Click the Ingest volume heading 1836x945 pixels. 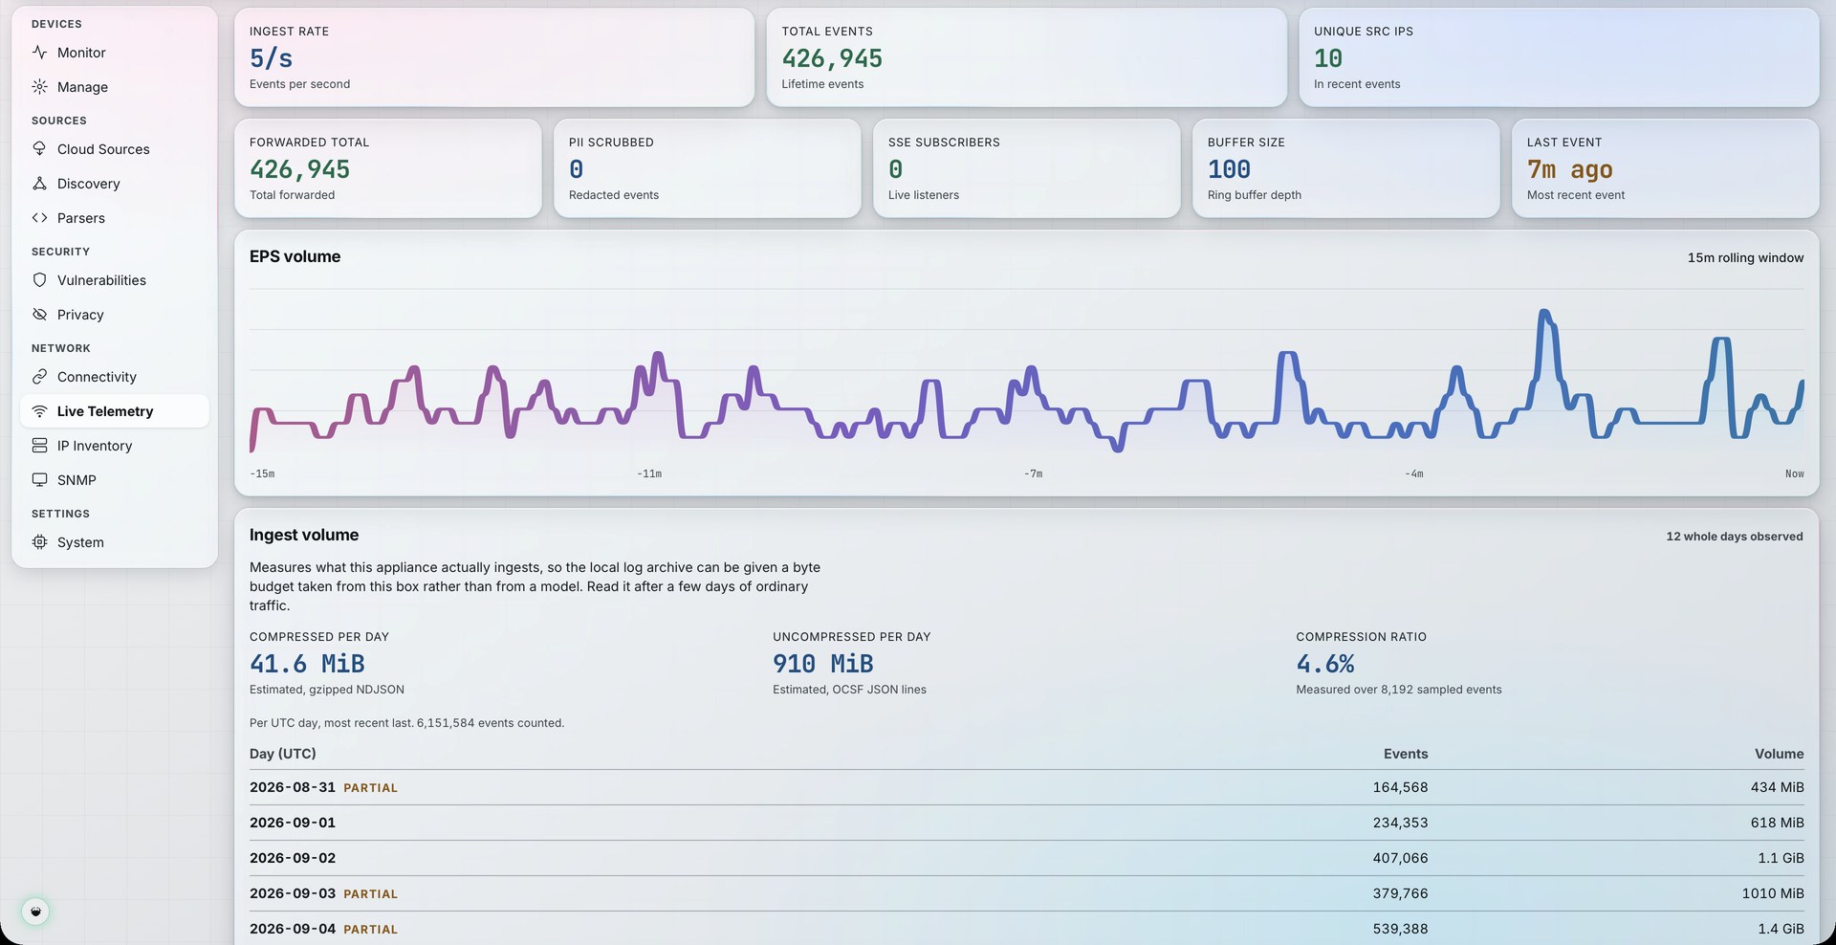click(x=304, y=535)
